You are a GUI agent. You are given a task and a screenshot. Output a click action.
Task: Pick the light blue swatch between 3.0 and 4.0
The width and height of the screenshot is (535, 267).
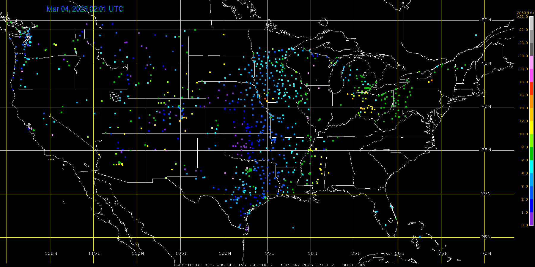point(531,180)
